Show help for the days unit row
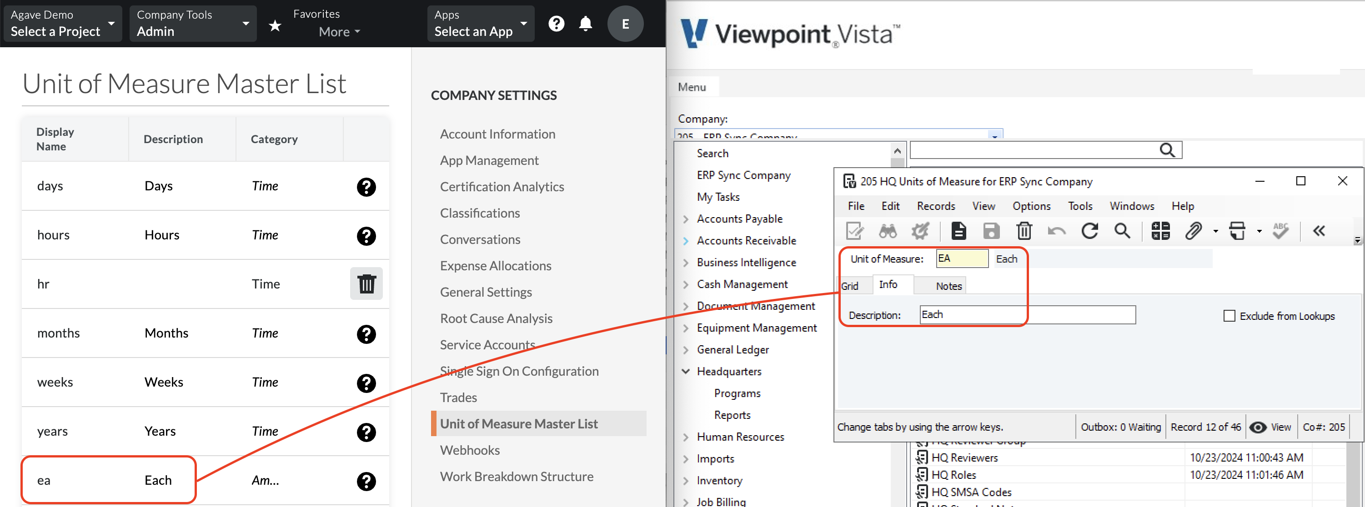 [x=366, y=187]
